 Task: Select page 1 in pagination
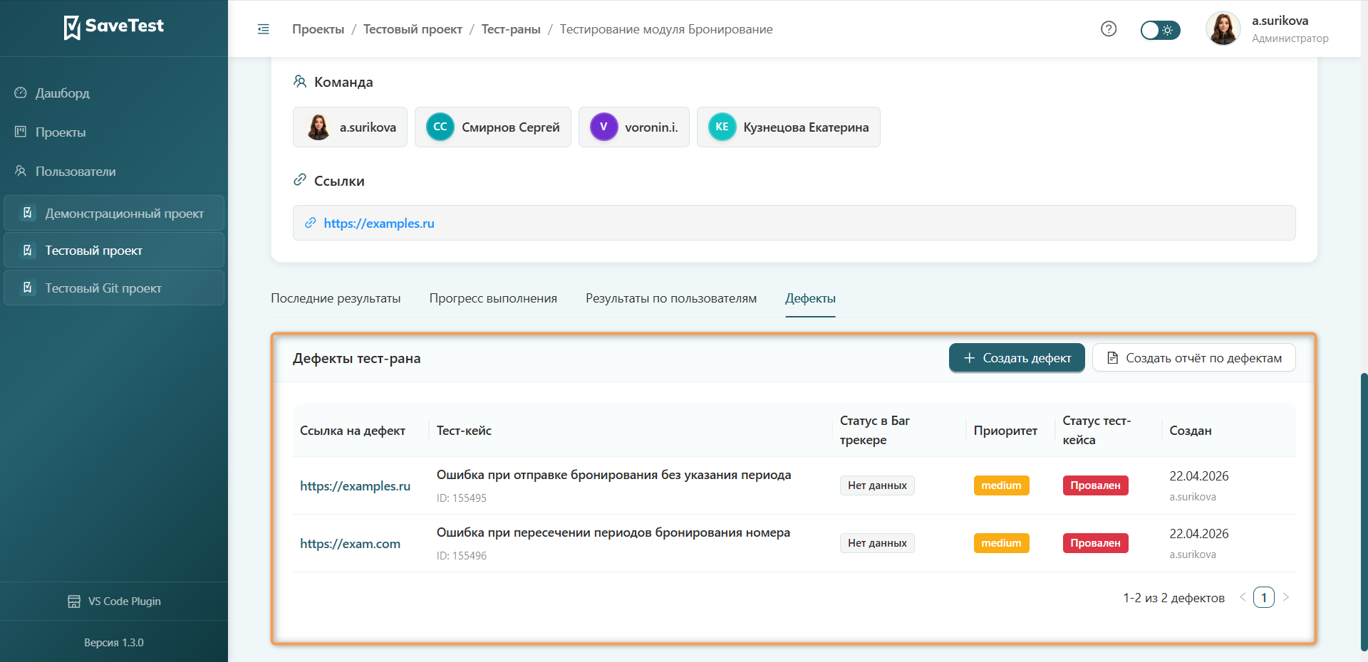pos(1264,597)
